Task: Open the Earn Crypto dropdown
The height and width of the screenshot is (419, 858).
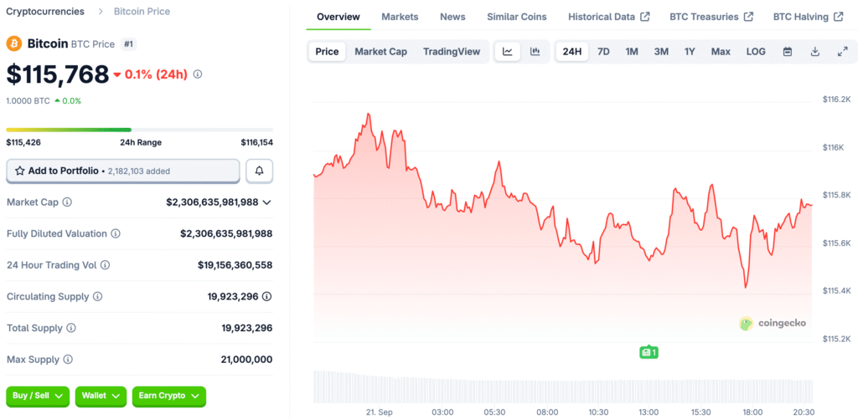Action: click(x=169, y=396)
